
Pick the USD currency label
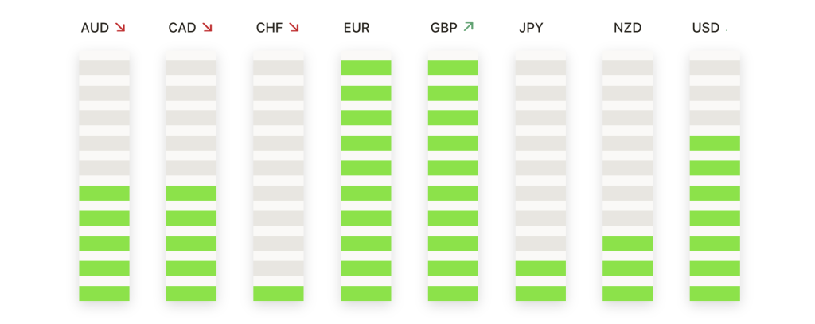[706, 28]
